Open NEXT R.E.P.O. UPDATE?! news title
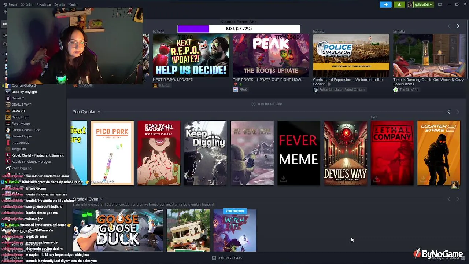The width and height of the screenshot is (469, 264). (x=173, y=80)
